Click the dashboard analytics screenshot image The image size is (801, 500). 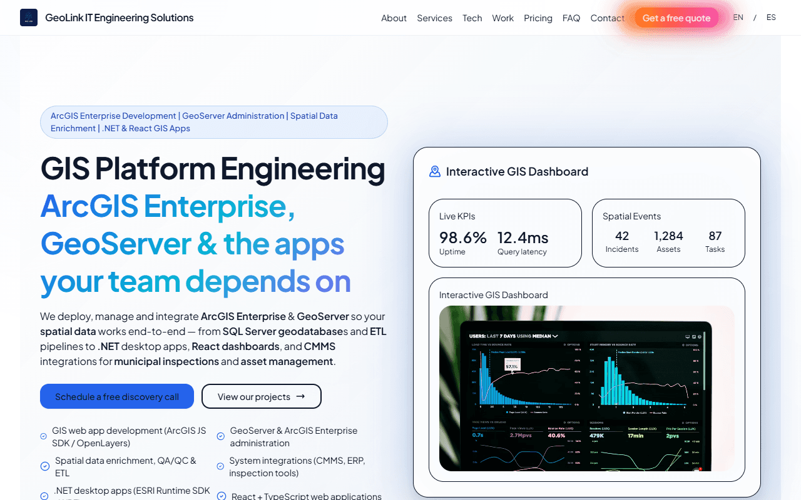tap(586, 388)
